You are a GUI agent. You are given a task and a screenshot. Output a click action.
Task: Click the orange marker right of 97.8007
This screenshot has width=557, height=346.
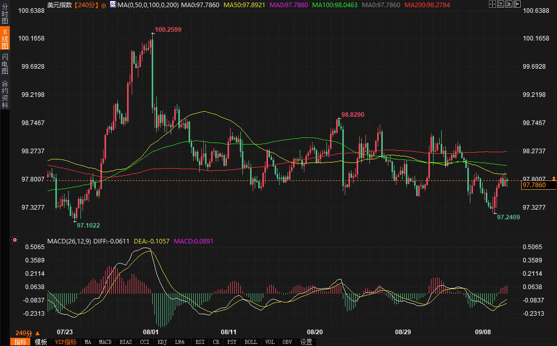(554, 178)
